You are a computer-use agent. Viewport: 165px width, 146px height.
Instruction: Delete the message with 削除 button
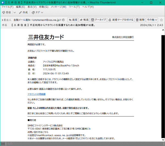coord(140,20)
